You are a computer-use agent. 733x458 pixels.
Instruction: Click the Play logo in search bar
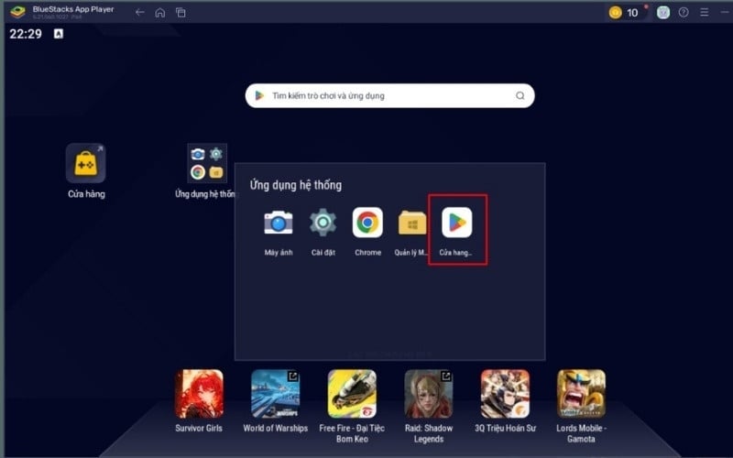[x=259, y=96]
